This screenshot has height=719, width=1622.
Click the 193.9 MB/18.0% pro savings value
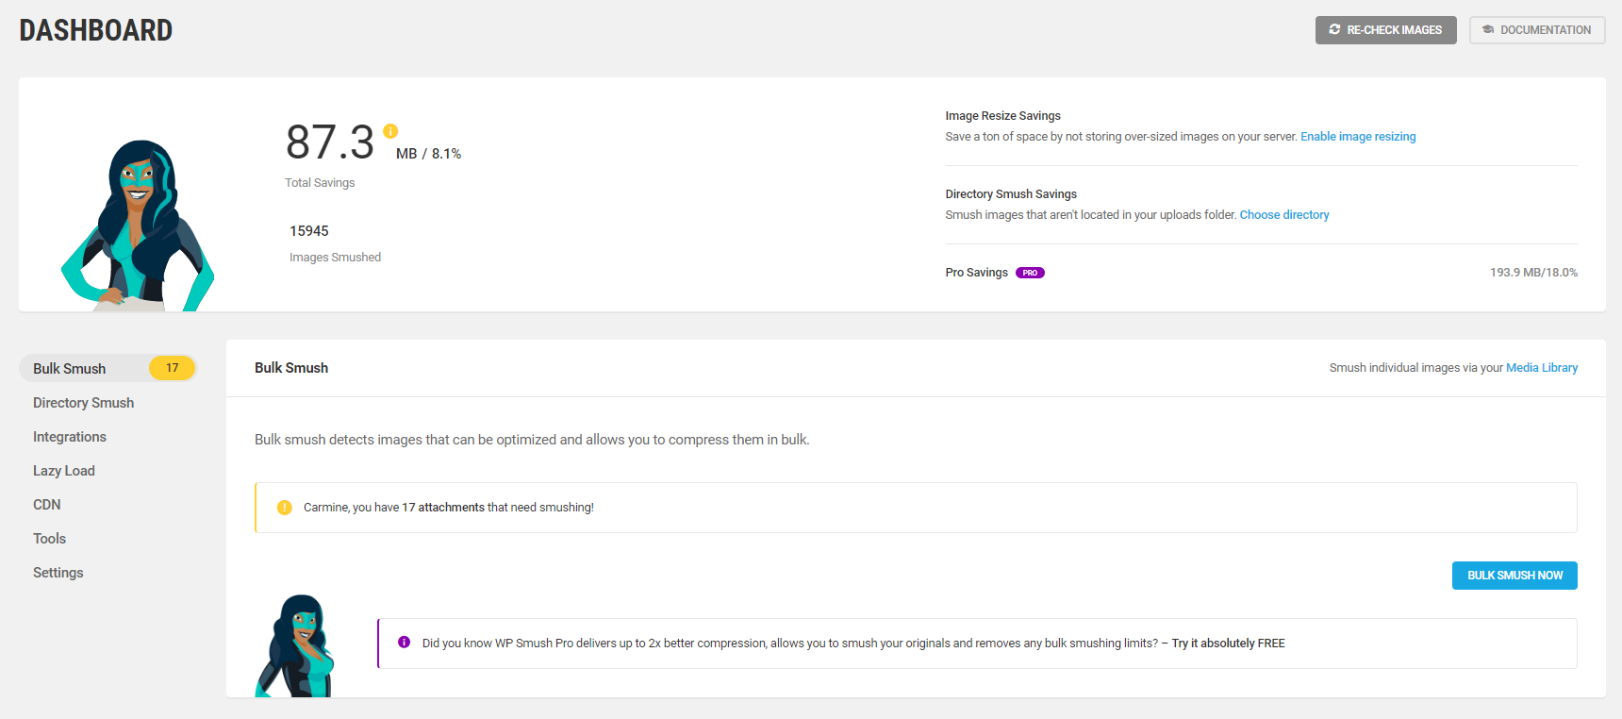tap(1533, 273)
